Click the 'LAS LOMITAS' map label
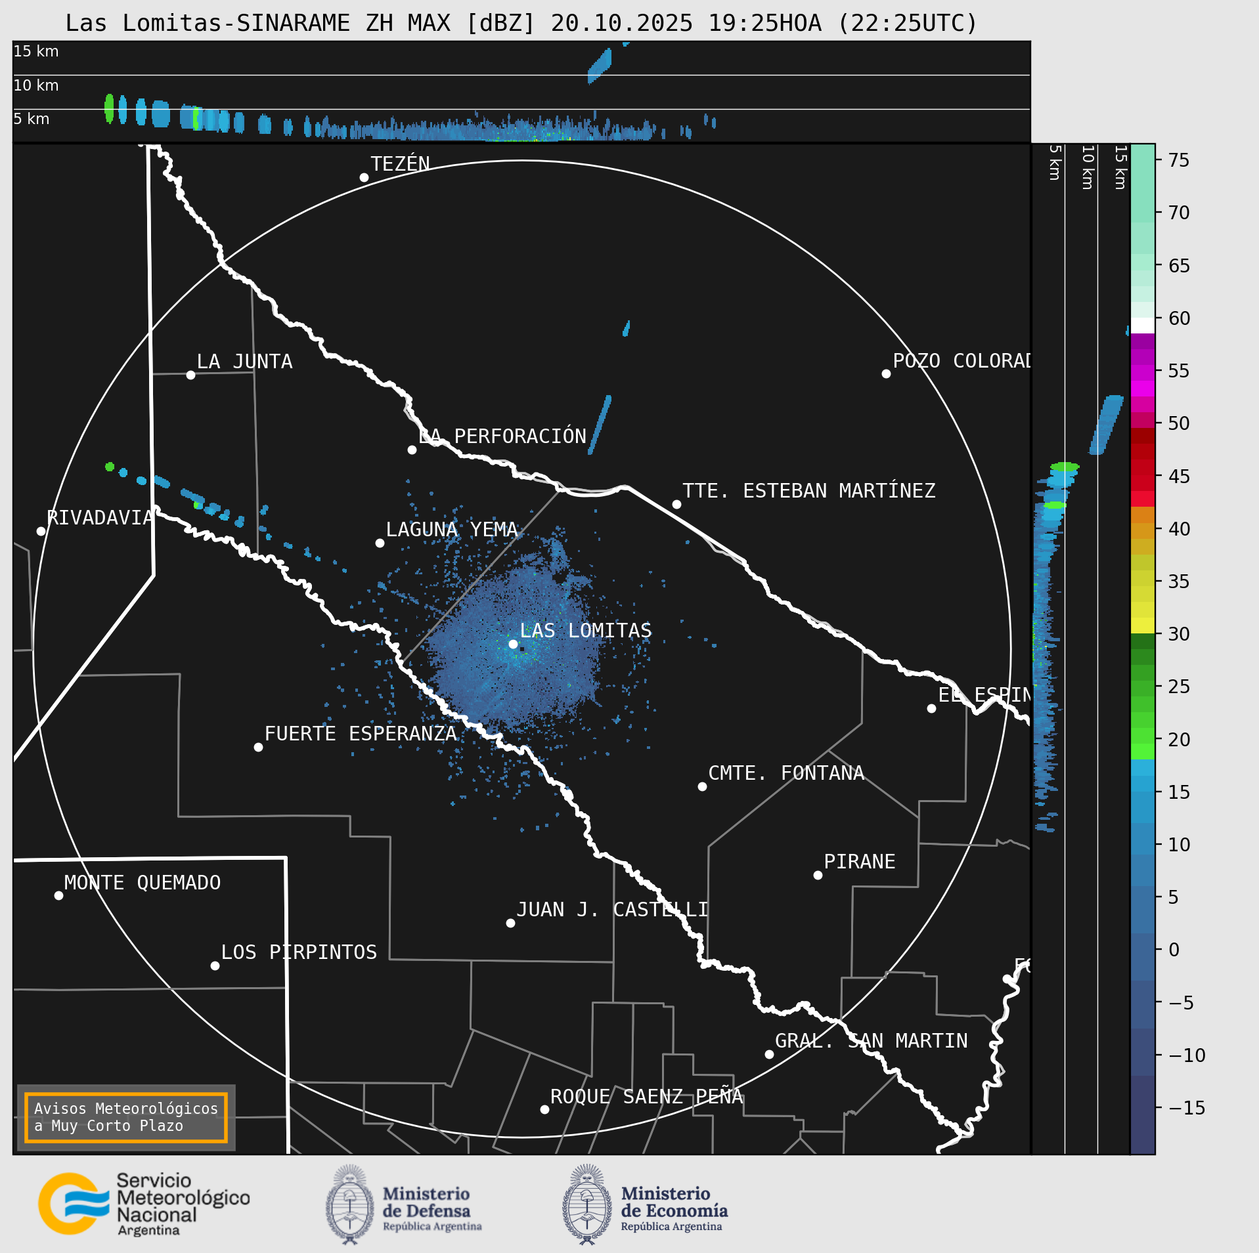 click(x=586, y=630)
